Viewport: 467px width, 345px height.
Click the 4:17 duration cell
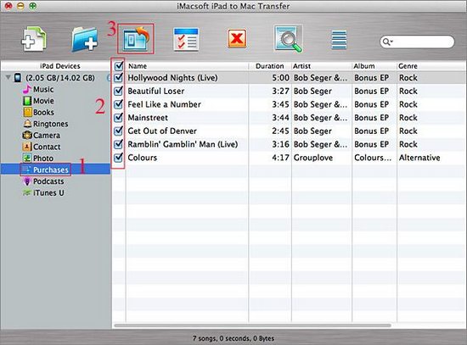pos(280,158)
